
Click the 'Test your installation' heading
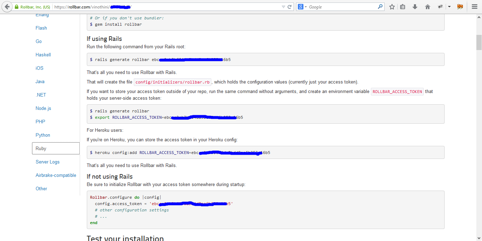[125, 238]
